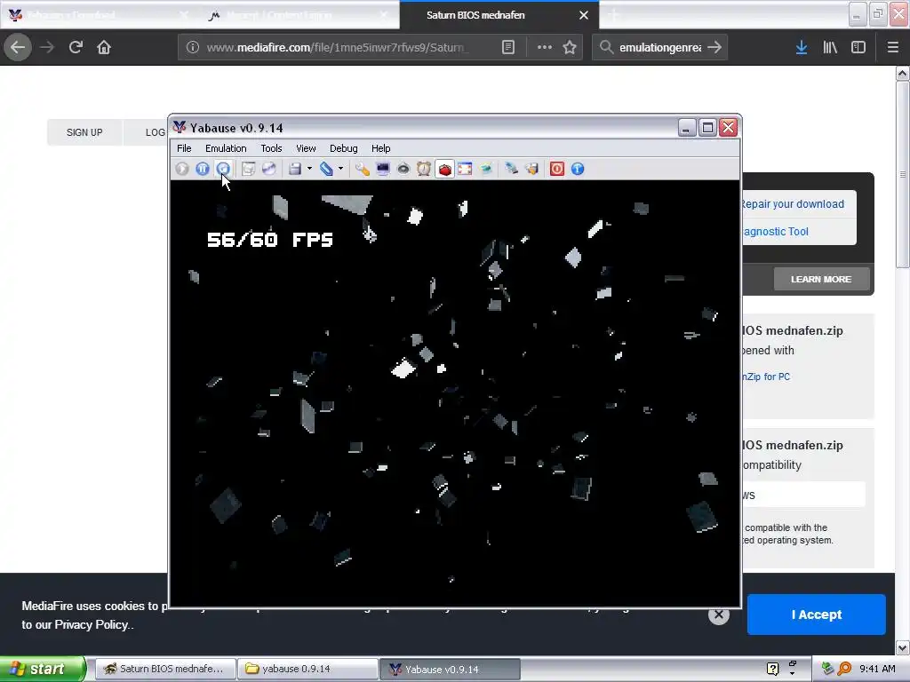The height and width of the screenshot is (682, 910).
Task: Reset the emulation with toolbar icon
Action: 223,169
